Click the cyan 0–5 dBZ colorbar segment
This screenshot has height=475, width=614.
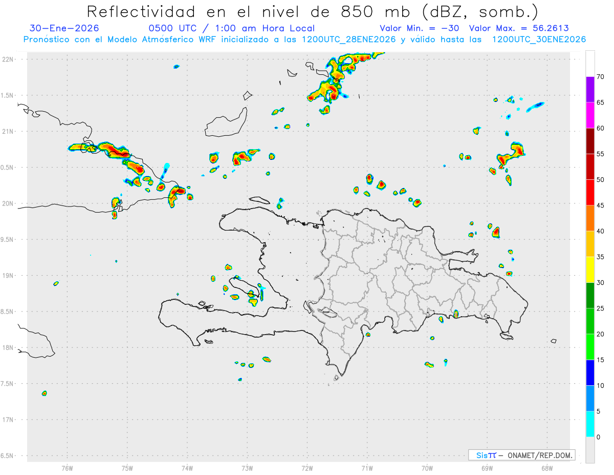pos(590,424)
